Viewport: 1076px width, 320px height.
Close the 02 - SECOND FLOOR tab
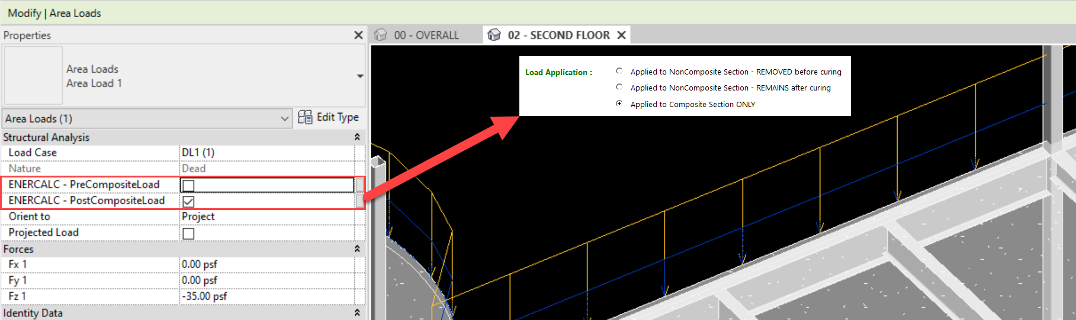coord(621,35)
